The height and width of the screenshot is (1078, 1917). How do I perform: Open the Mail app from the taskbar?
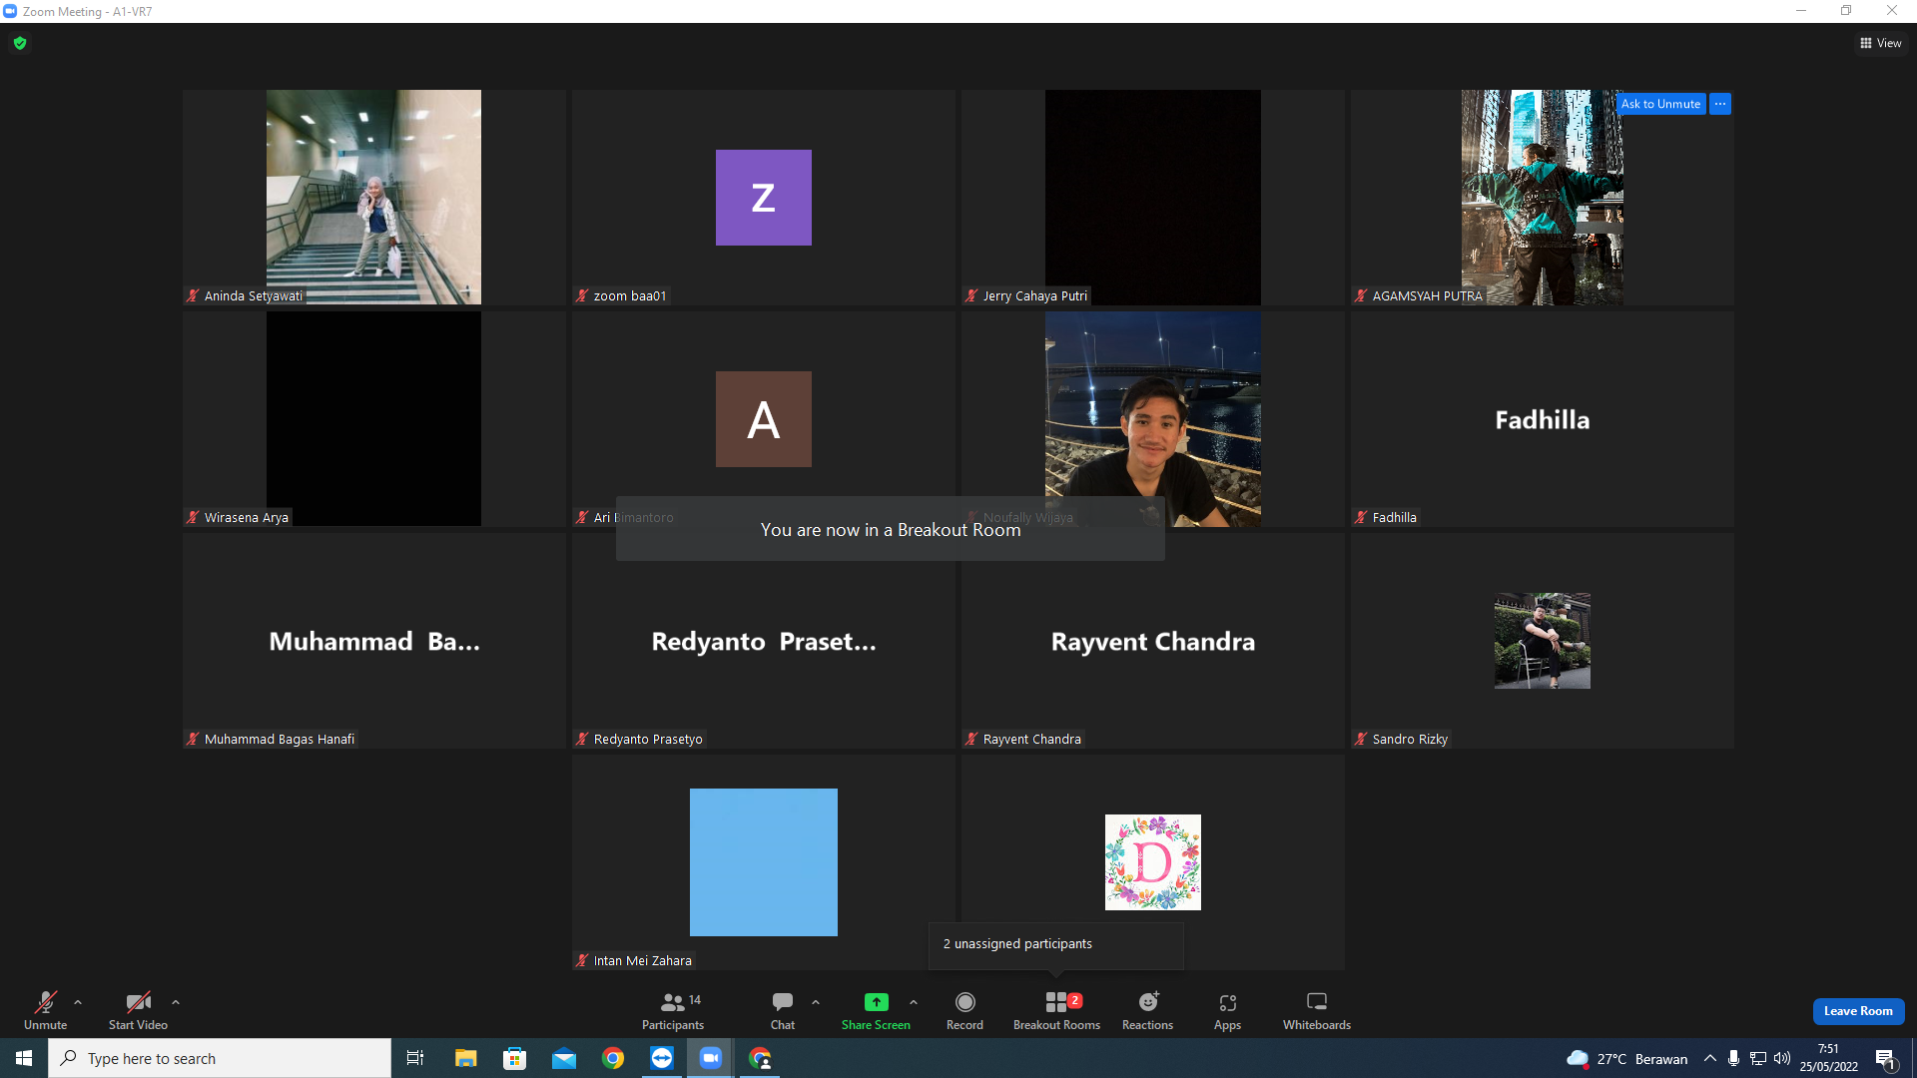click(564, 1058)
